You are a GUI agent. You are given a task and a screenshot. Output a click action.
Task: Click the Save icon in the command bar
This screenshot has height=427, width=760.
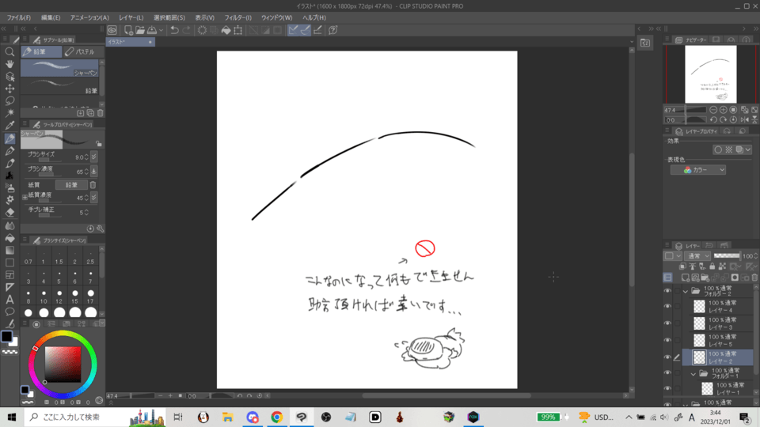point(150,30)
